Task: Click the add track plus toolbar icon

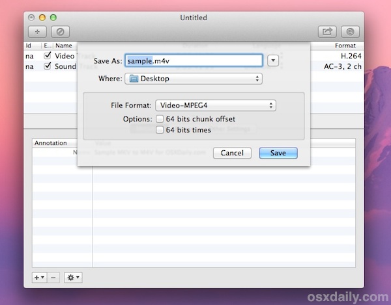Action: coord(37,32)
